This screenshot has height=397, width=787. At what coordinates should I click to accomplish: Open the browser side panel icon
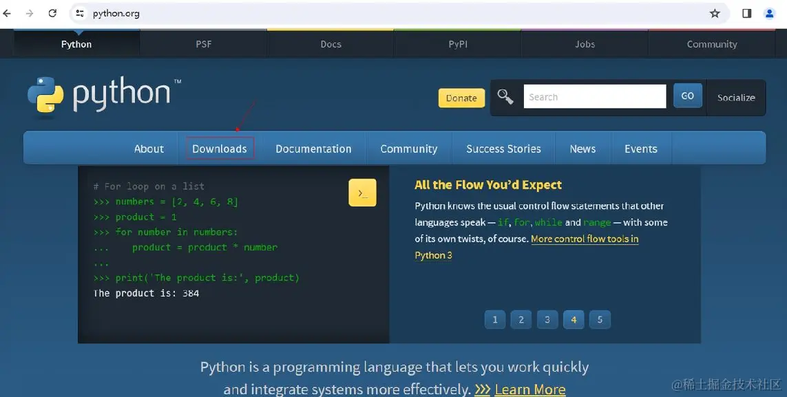click(747, 14)
